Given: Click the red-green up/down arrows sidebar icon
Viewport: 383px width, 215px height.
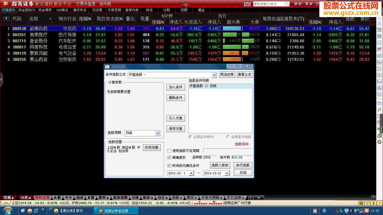Looking at the screenshot, I should coord(379,109).
